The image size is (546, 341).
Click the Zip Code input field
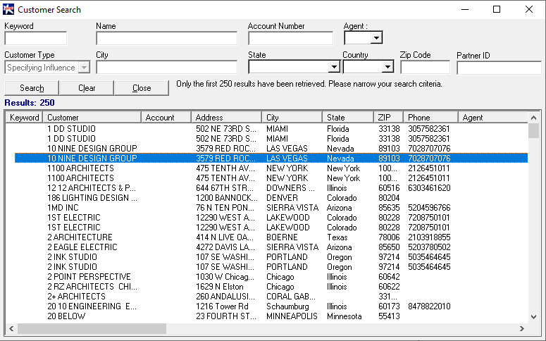(425, 68)
